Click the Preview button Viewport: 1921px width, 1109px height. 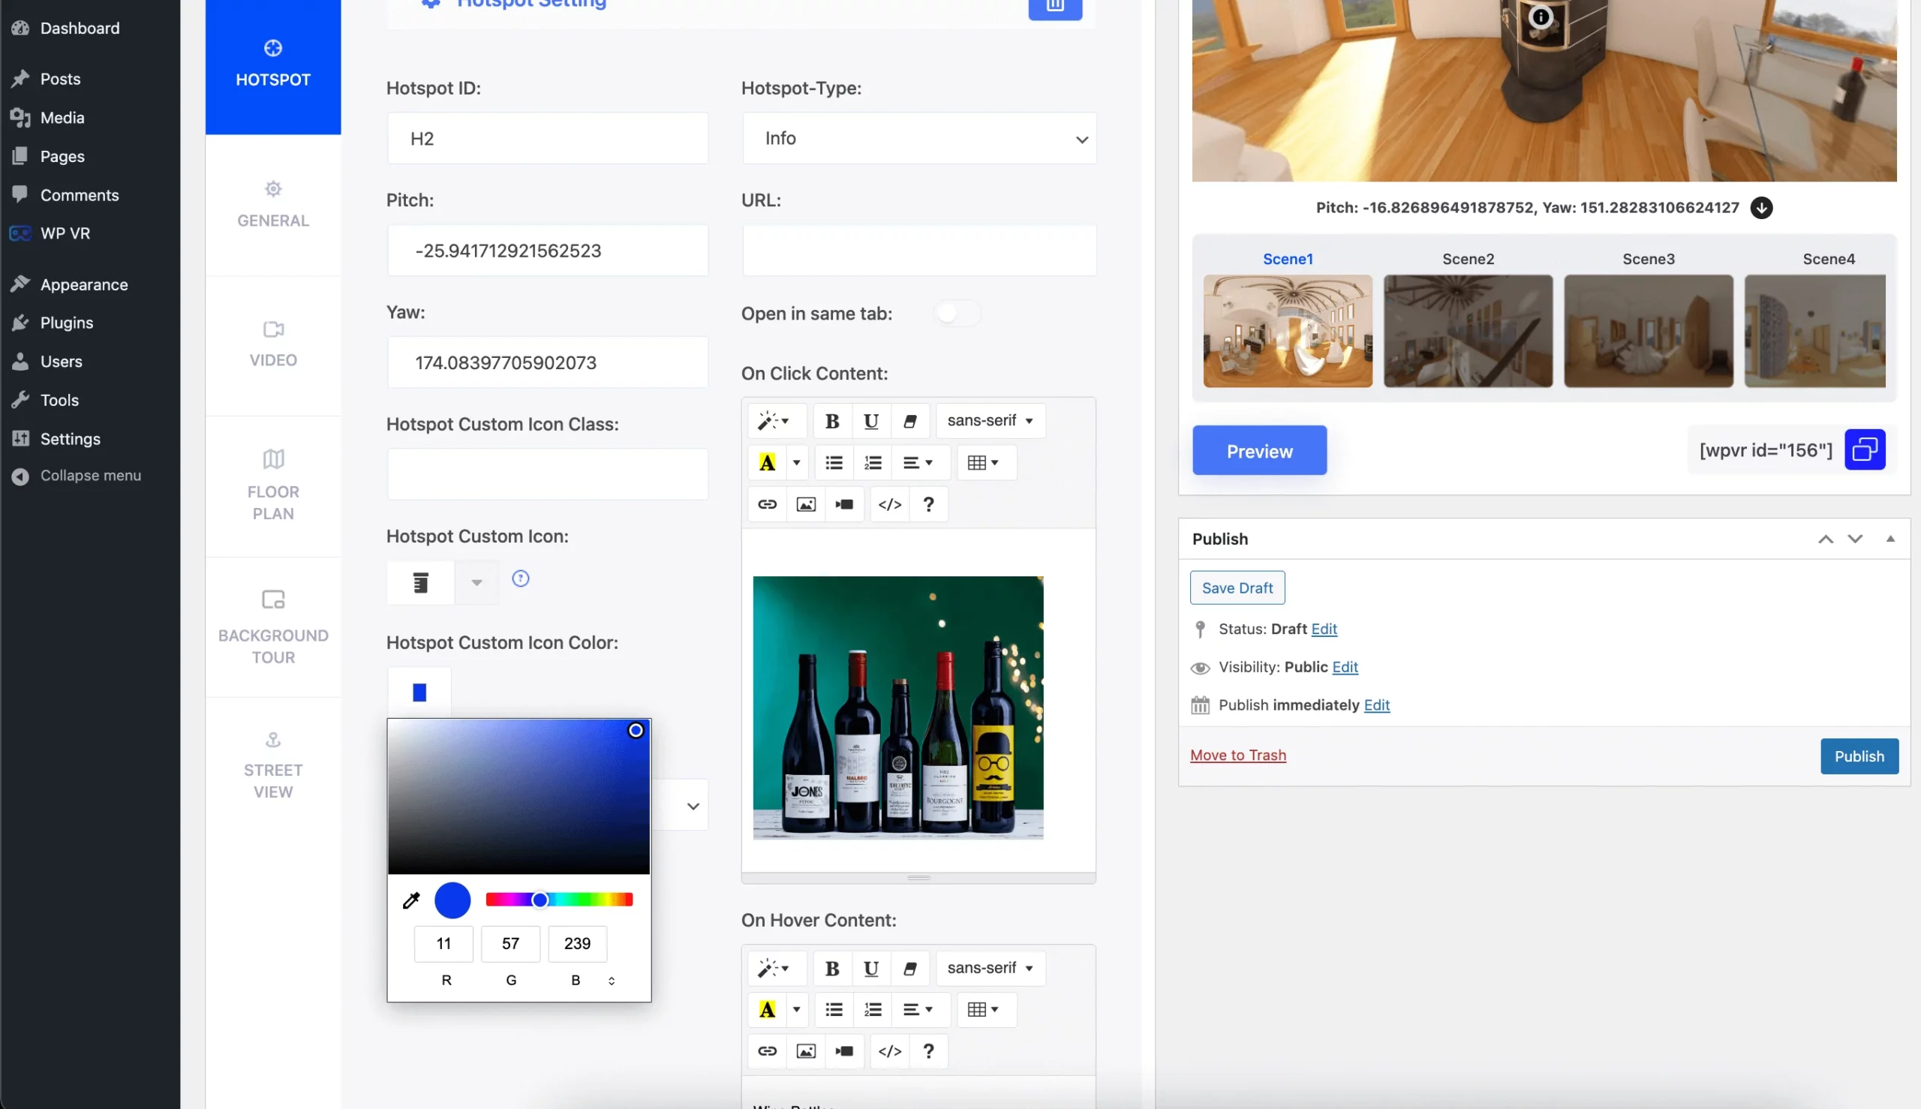click(1260, 450)
